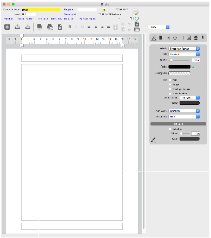The image size is (211, 238).
Task: Open the vertical arrow inspector tab
Action: point(175,38)
